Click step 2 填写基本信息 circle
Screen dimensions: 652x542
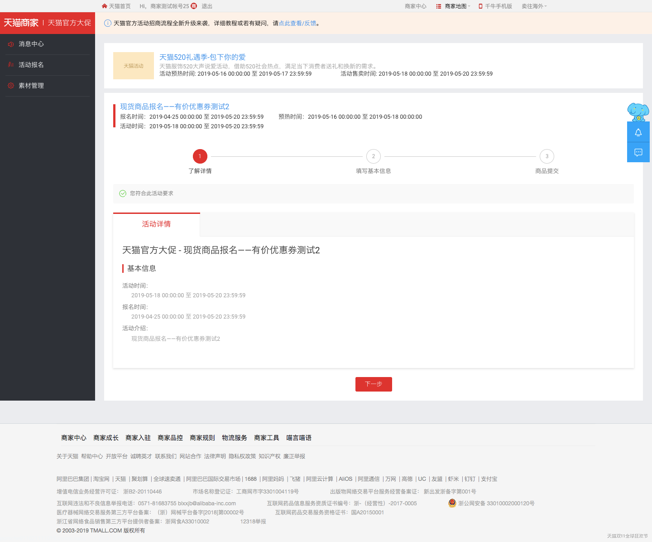(x=373, y=156)
